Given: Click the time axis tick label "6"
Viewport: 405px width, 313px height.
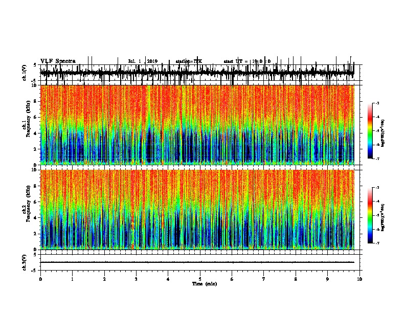Looking at the screenshot, I should 232,279.
